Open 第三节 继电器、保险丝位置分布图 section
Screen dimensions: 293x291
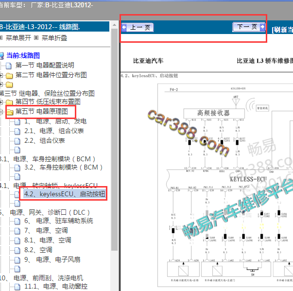pyautogui.click(x=47, y=93)
